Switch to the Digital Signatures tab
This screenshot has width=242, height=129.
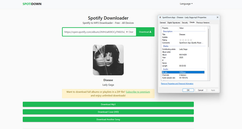coord(174,23)
